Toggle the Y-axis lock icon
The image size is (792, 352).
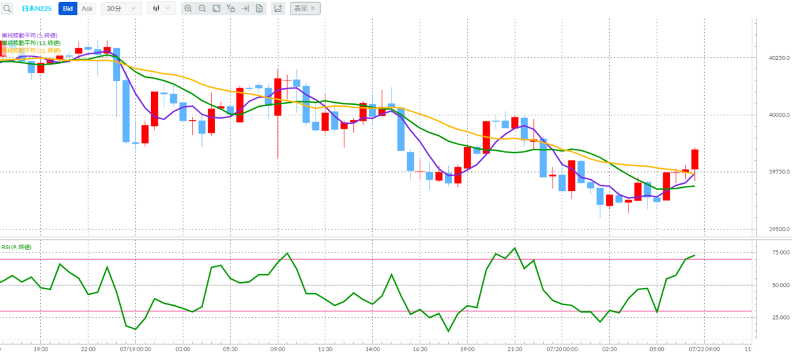[230, 9]
